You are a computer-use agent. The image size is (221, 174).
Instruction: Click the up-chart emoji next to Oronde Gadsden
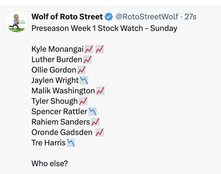click(x=100, y=132)
